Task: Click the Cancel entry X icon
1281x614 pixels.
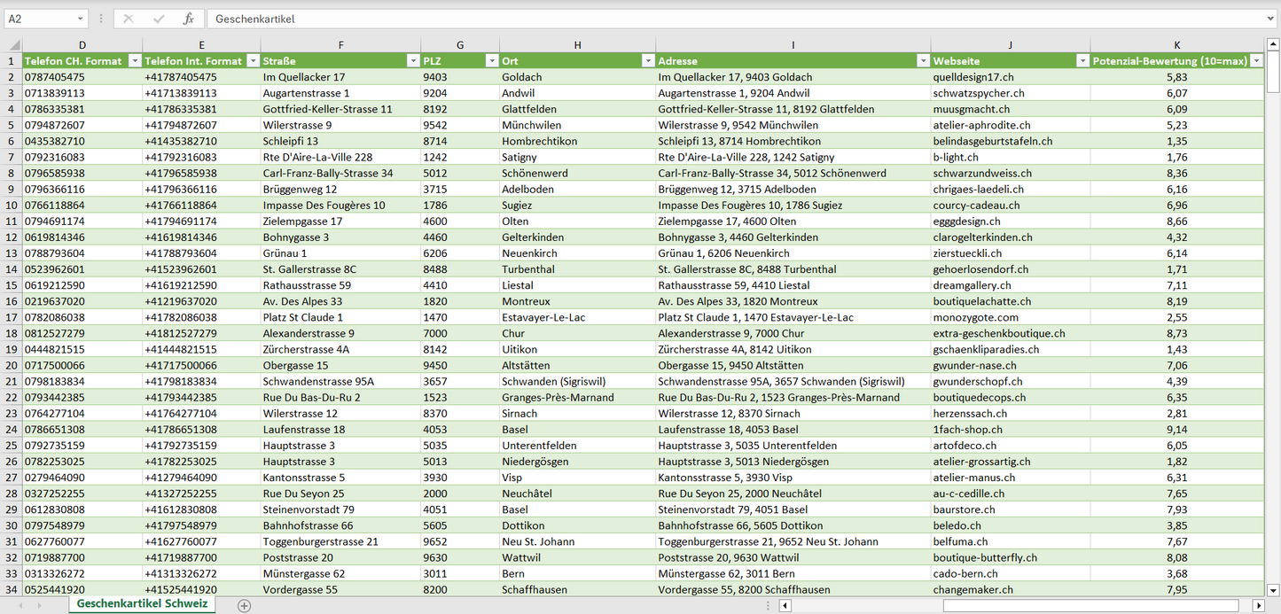Action: point(129,19)
